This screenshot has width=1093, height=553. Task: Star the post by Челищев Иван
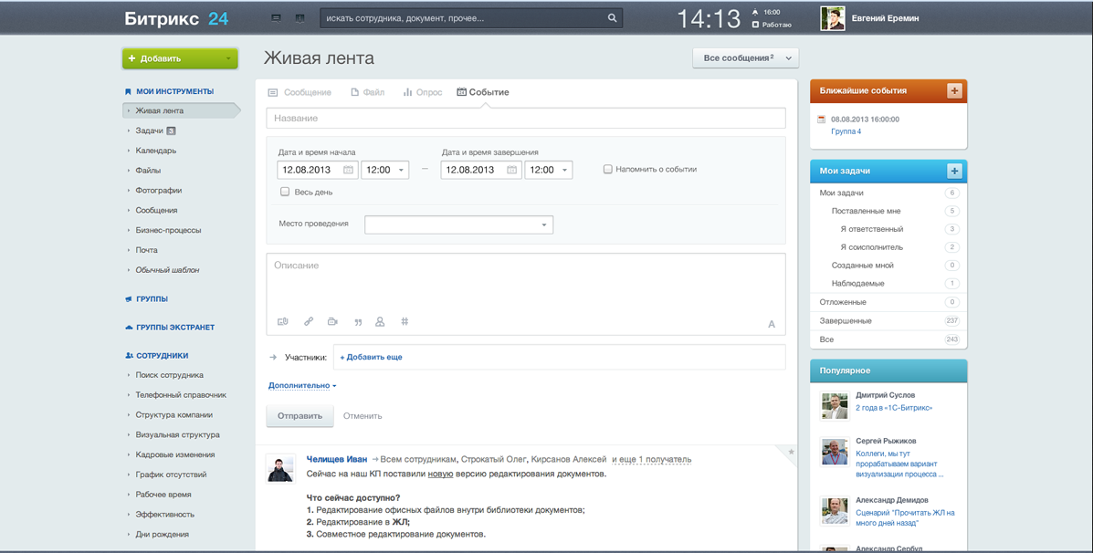[x=791, y=452]
